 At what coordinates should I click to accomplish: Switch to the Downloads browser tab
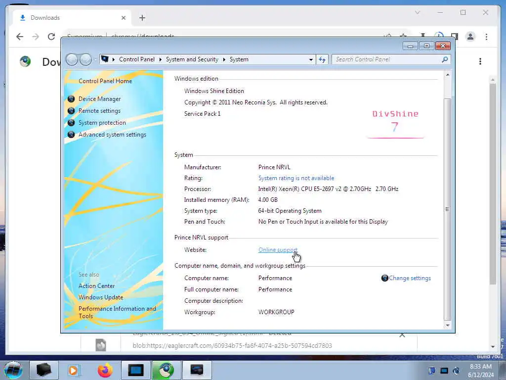72,18
